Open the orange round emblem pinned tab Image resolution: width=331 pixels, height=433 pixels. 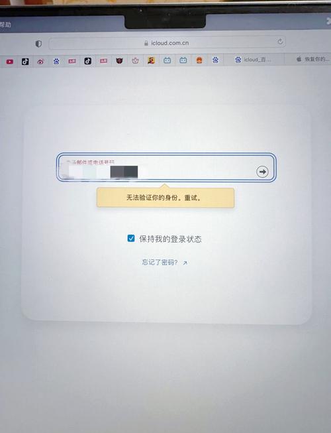[x=199, y=60]
